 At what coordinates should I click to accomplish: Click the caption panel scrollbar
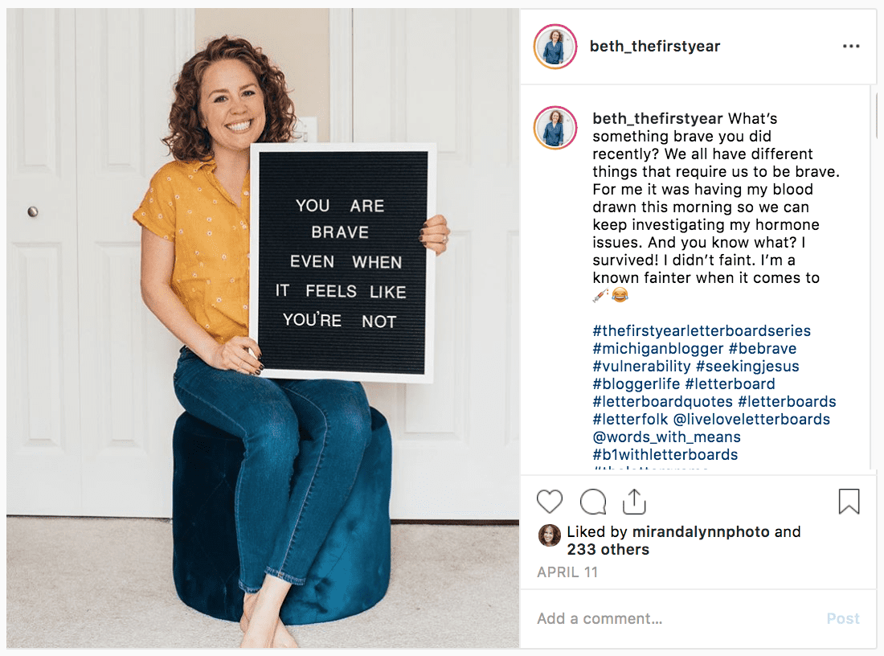point(877,112)
